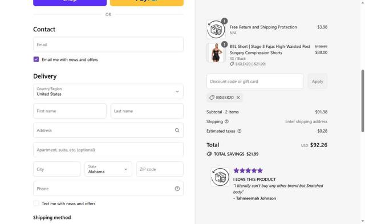
Task: Click the reviewer name Tahmeemah Johnson
Action: click(256, 198)
